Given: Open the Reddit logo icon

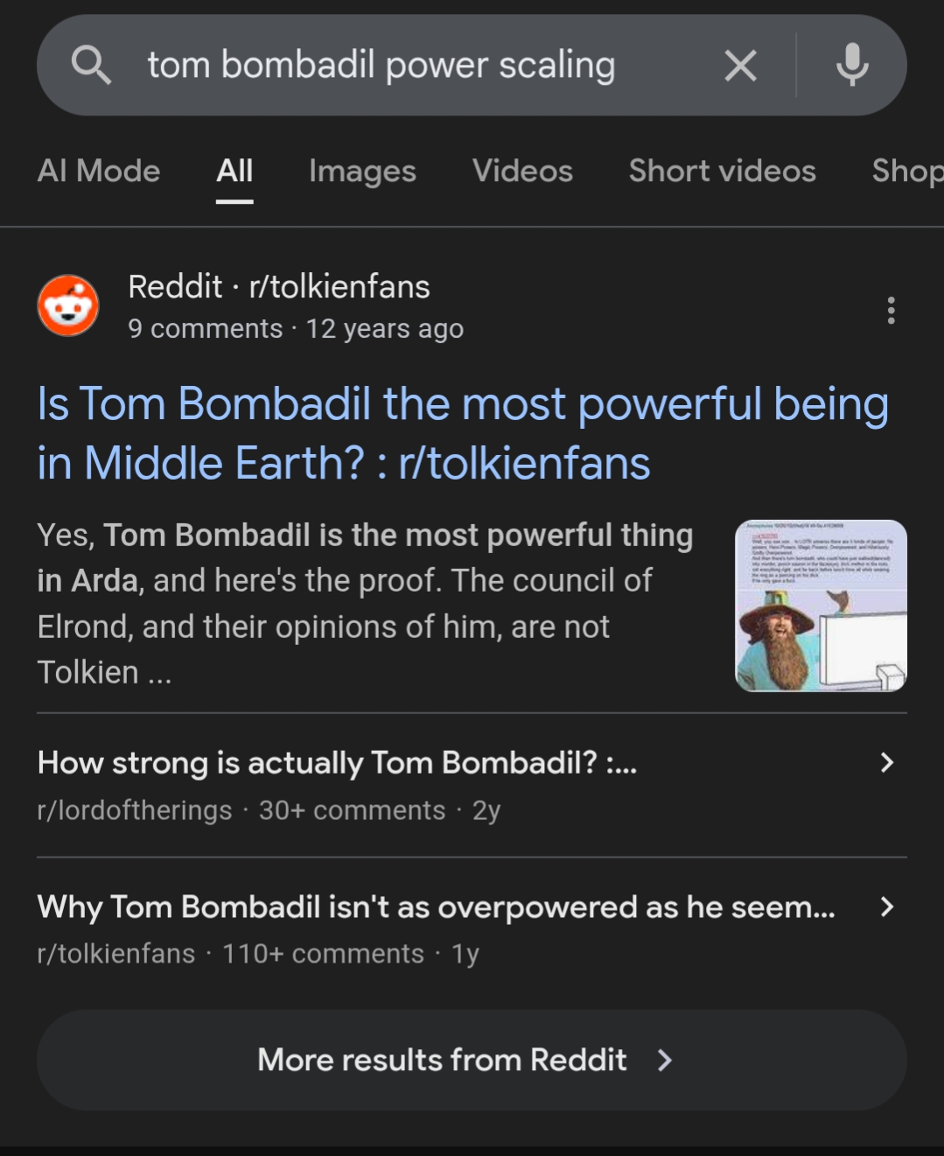Looking at the screenshot, I should click(68, 306).
